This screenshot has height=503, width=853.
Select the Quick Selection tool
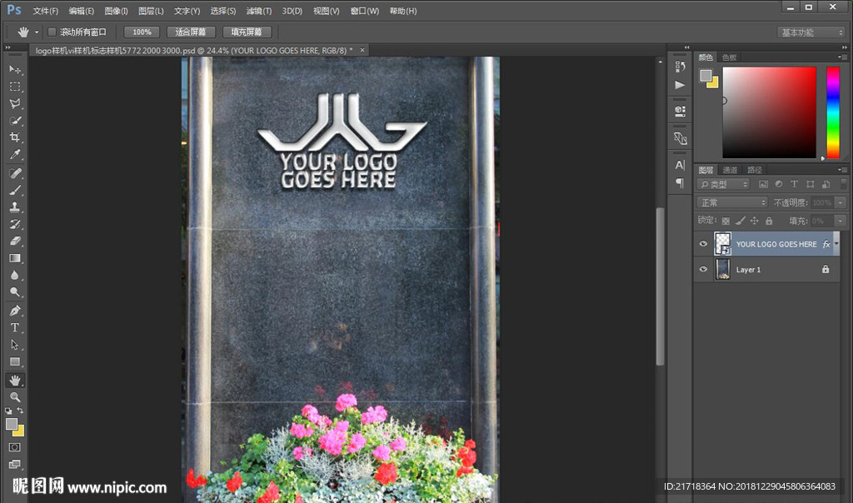point(15,120)
